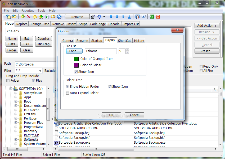
Task: Click the green-arrow folder reload icon in toolbar
Action: pos(22,17)
